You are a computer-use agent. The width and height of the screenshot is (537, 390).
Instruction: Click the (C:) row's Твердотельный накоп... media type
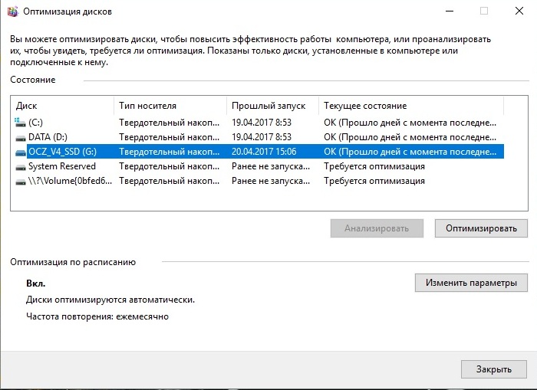pyautogui.click(x=170, y=123)
